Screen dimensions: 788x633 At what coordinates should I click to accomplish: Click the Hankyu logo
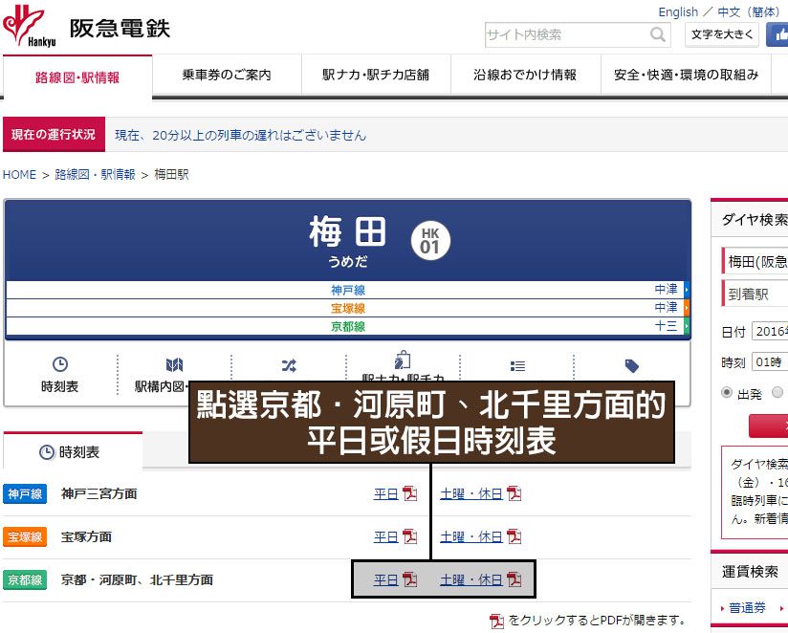click(x=29, y=26)
